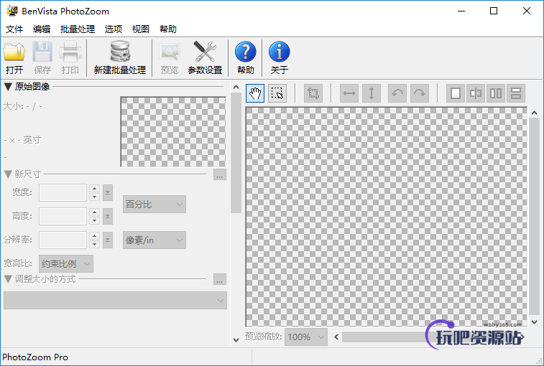Collapse the Resize Method (调整大小的方式) section

click(x=8, y=279)
